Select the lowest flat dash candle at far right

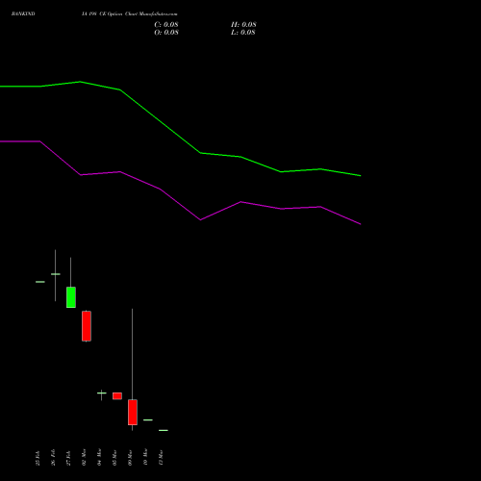click(164, 430)
